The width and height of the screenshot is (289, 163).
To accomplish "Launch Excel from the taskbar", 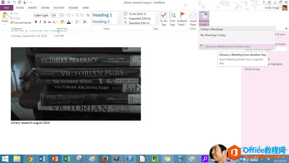I will point(67,159).
